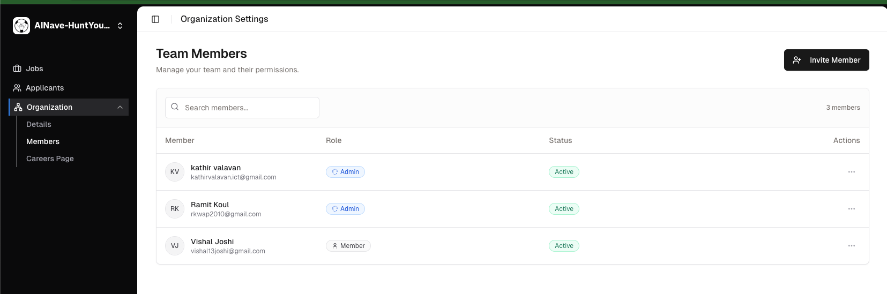Open actions menu for Vishal Joshi
The image size is (887, 294).
coord(851,246)
